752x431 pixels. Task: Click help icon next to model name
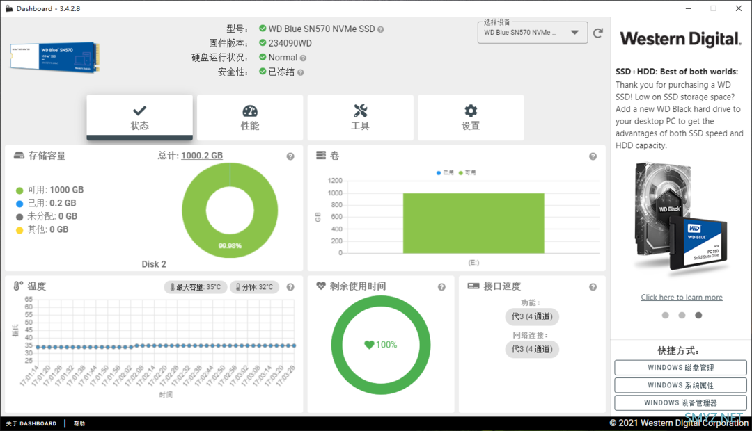[x=380, y=30]
